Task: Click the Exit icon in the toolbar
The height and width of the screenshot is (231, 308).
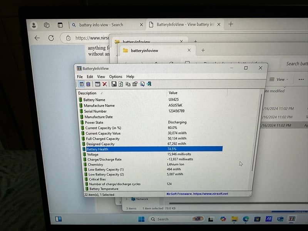Action: tap(149, 84)
